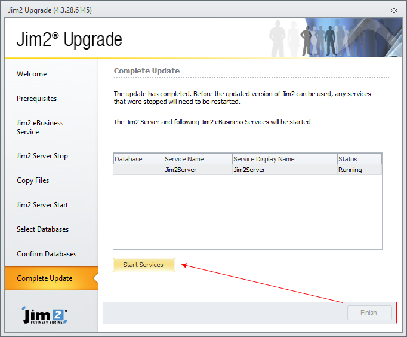
Task: Click the Status column header
Action: [359, 159]
